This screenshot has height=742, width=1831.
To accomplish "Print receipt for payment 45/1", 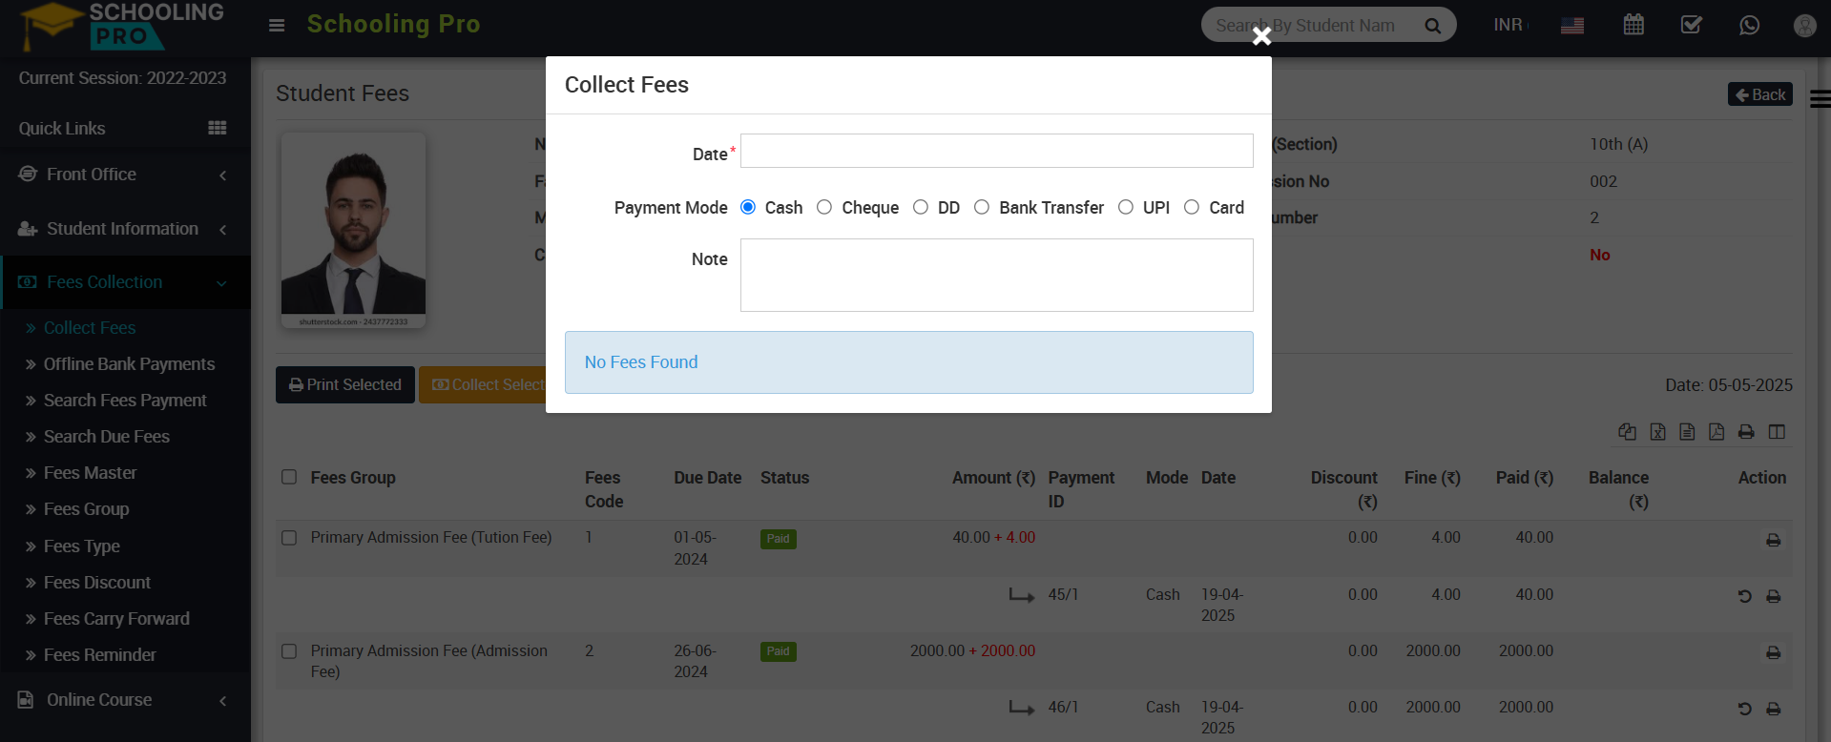I will [x=1774, y=596].
